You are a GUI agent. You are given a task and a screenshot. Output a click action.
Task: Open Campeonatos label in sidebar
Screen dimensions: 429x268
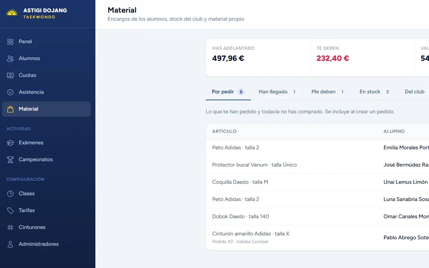pyautogui.click(x=36, y=159)
